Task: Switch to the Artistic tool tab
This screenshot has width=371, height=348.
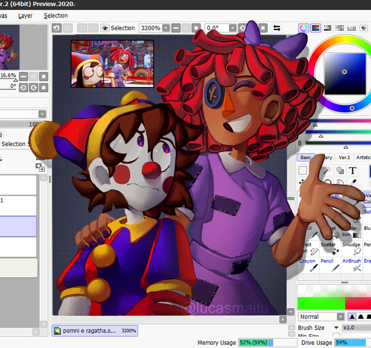Action: [x=363, y=157]
